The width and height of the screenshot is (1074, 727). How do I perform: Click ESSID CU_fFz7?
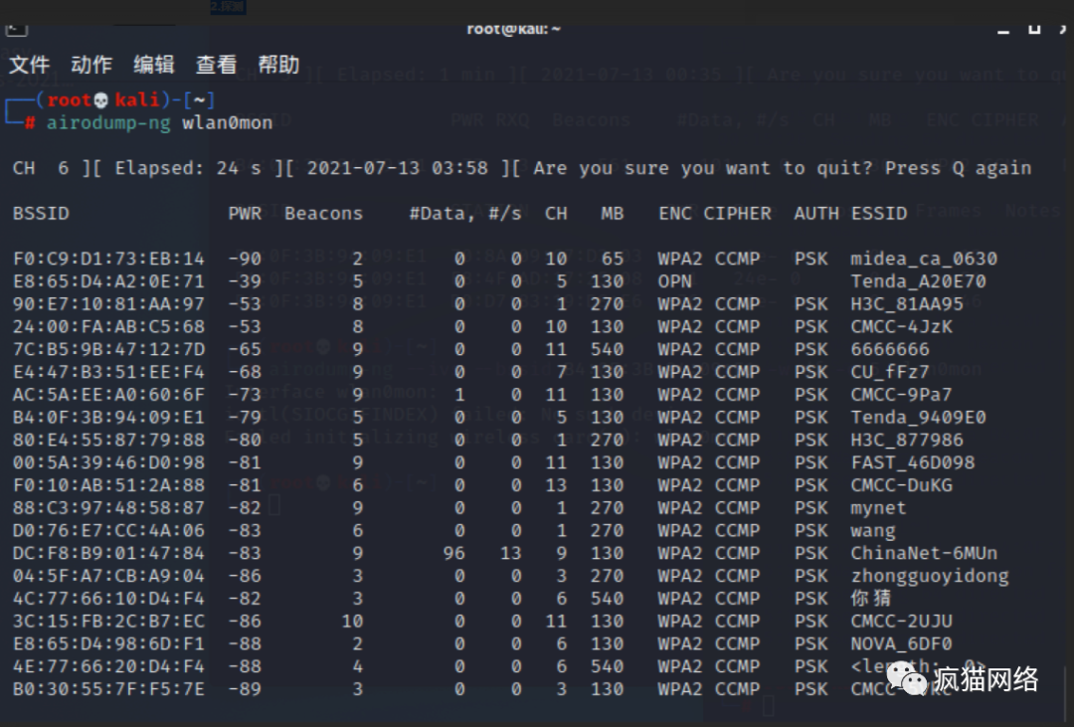(x=890, y=371)
